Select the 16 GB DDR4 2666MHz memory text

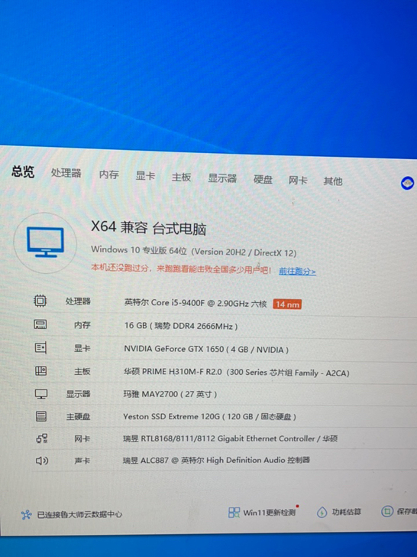click(181, 326)
